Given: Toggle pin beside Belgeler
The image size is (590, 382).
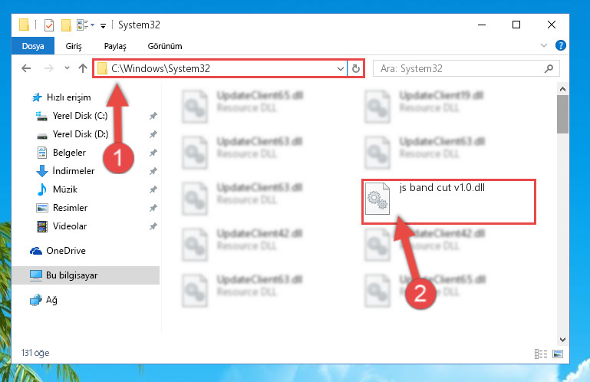Looking at the screenshot, I should [153, 153].
